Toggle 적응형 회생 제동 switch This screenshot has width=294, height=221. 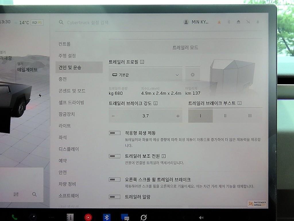[115, 133]
